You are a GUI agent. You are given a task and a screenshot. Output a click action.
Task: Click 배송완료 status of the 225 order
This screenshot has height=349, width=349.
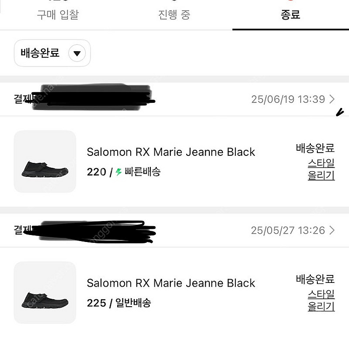tap(315, 280)
